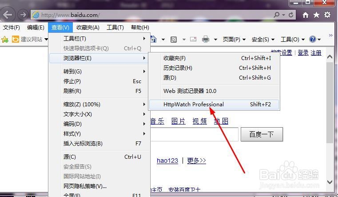This screenshot has width=338, height=197.
Task: Click the Print icon in command bar
Action: 206,39
